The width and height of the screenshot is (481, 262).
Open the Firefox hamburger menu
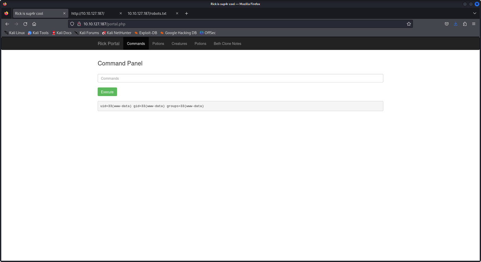(474, 24)
